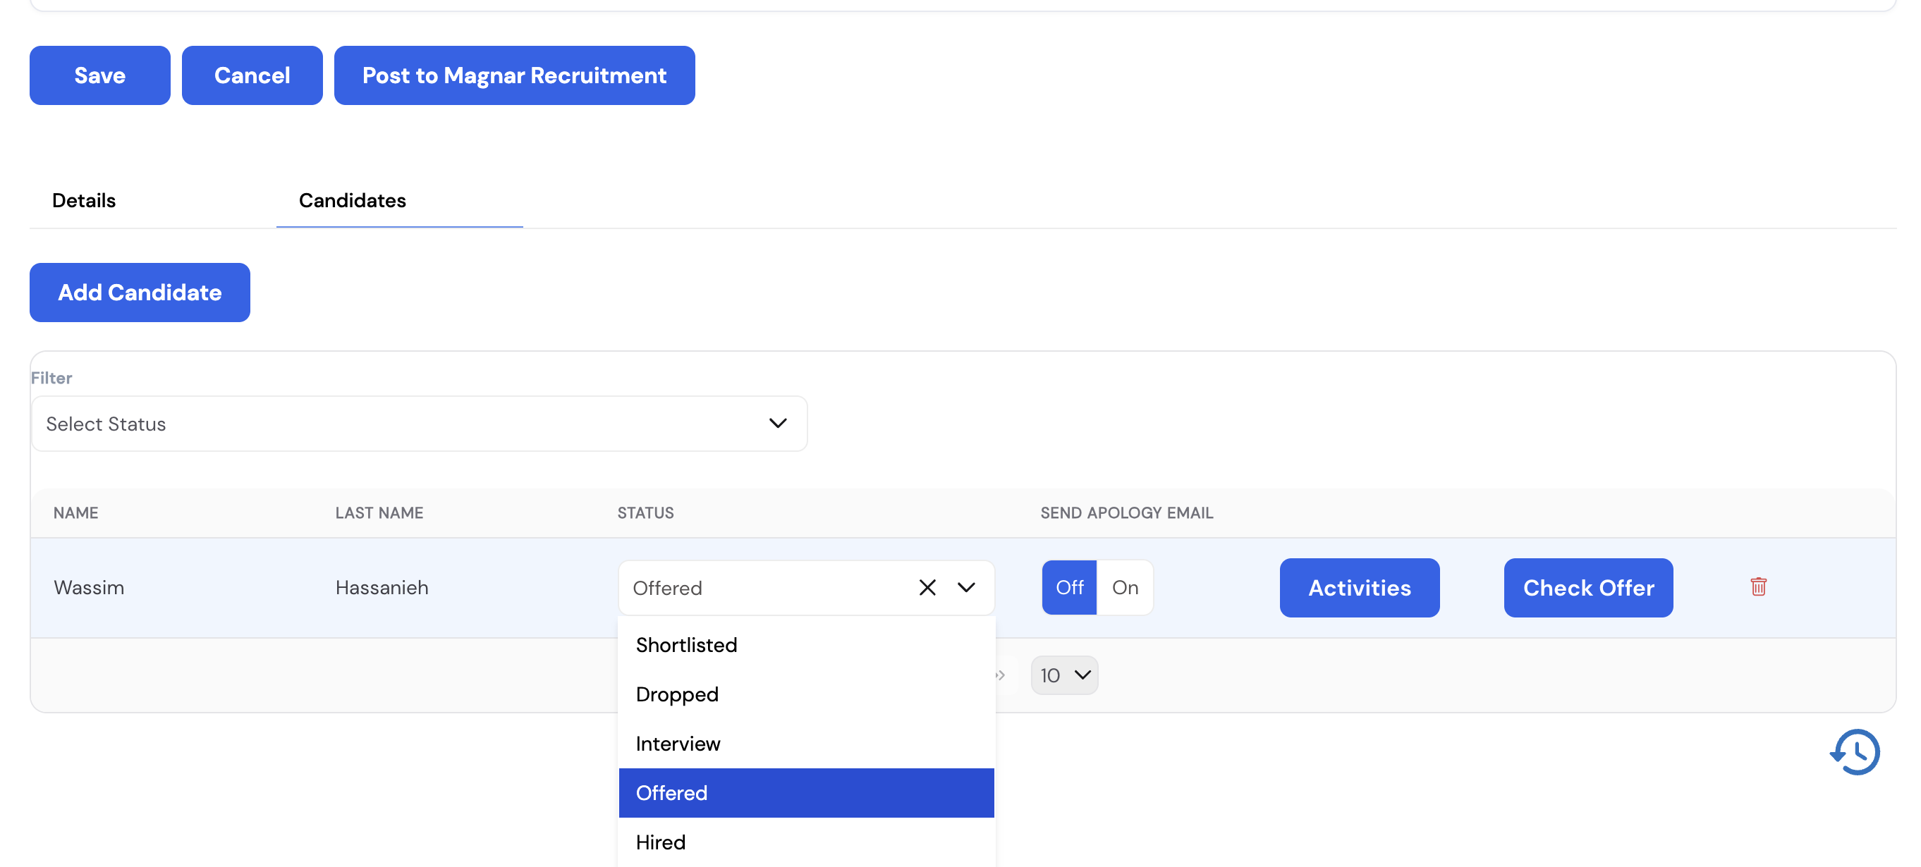This screenshot has width=1921, height=867.
Task: Choose Hired from status list
Action: [806, 842]
